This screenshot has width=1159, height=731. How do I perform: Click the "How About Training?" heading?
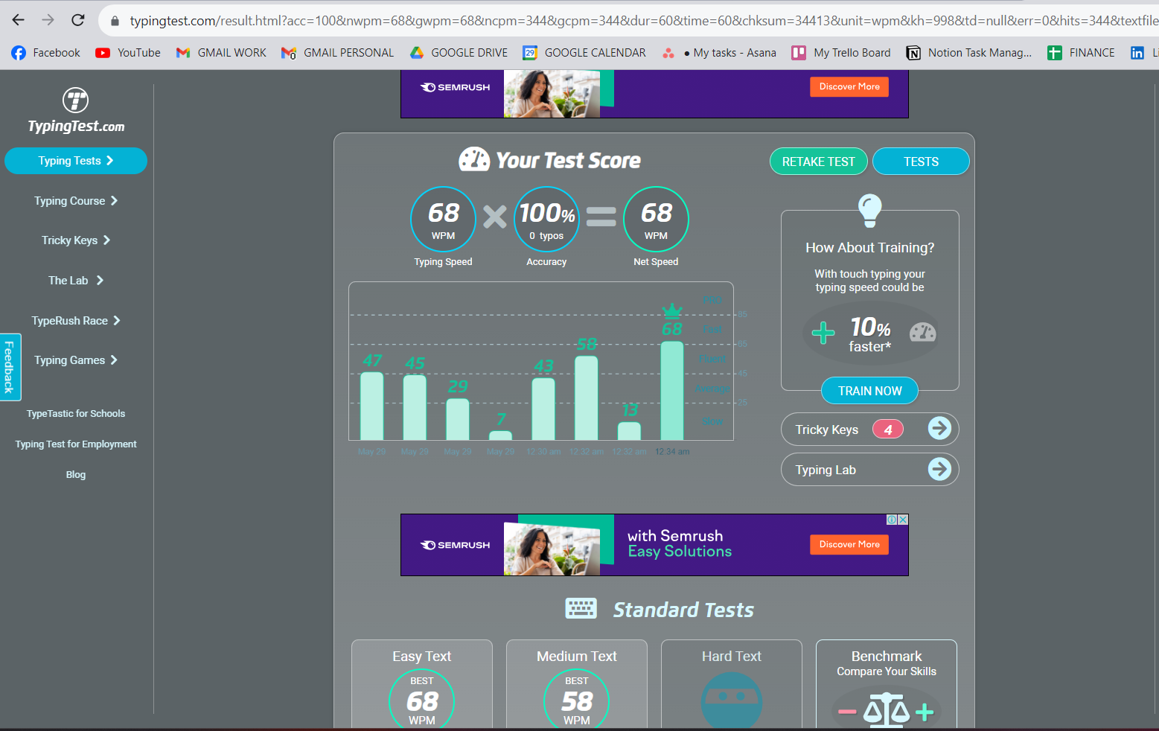coord(869,248)
